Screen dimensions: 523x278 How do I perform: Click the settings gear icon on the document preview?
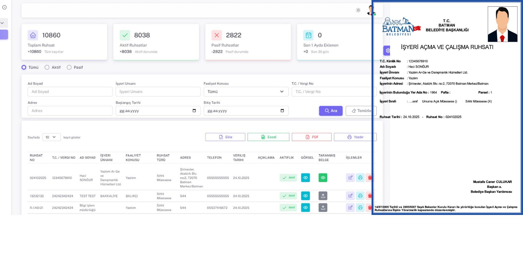point(387,51)
